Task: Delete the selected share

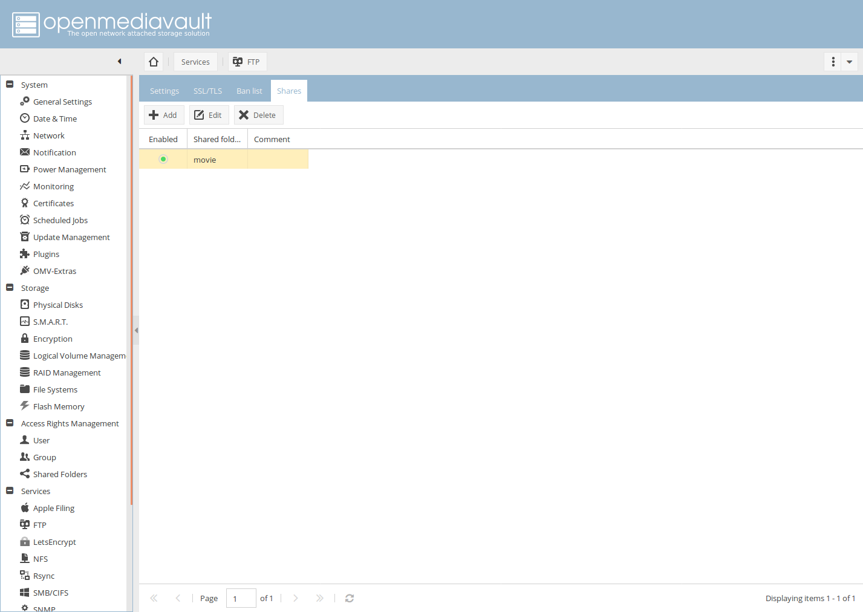Action: pos(258,115)
